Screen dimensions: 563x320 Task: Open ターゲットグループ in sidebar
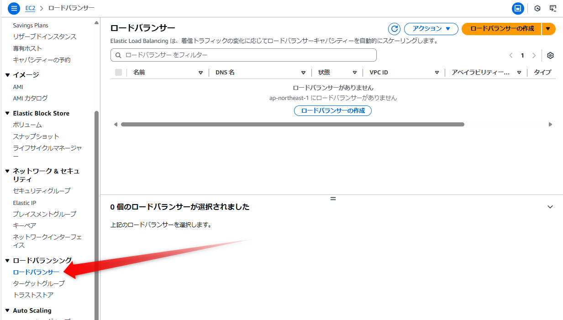[x=39, y=283]
